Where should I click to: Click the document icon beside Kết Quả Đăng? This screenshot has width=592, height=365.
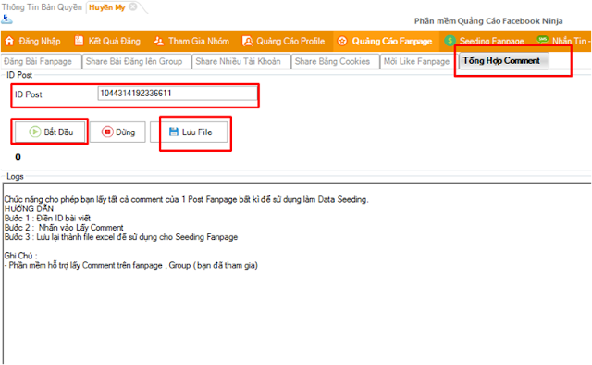79,41
